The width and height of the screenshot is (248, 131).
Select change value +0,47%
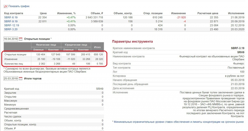pyautogui.click(x=71, y=17)
